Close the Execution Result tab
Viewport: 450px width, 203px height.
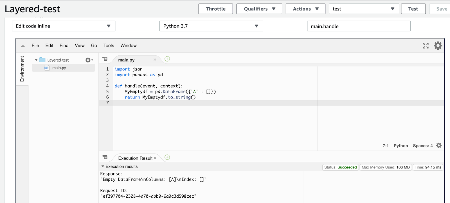pos(155,158)
